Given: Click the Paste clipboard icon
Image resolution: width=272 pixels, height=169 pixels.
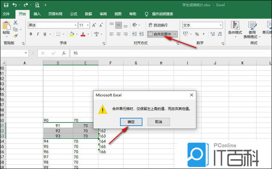Looking at the screenshot, I should 6,26.
